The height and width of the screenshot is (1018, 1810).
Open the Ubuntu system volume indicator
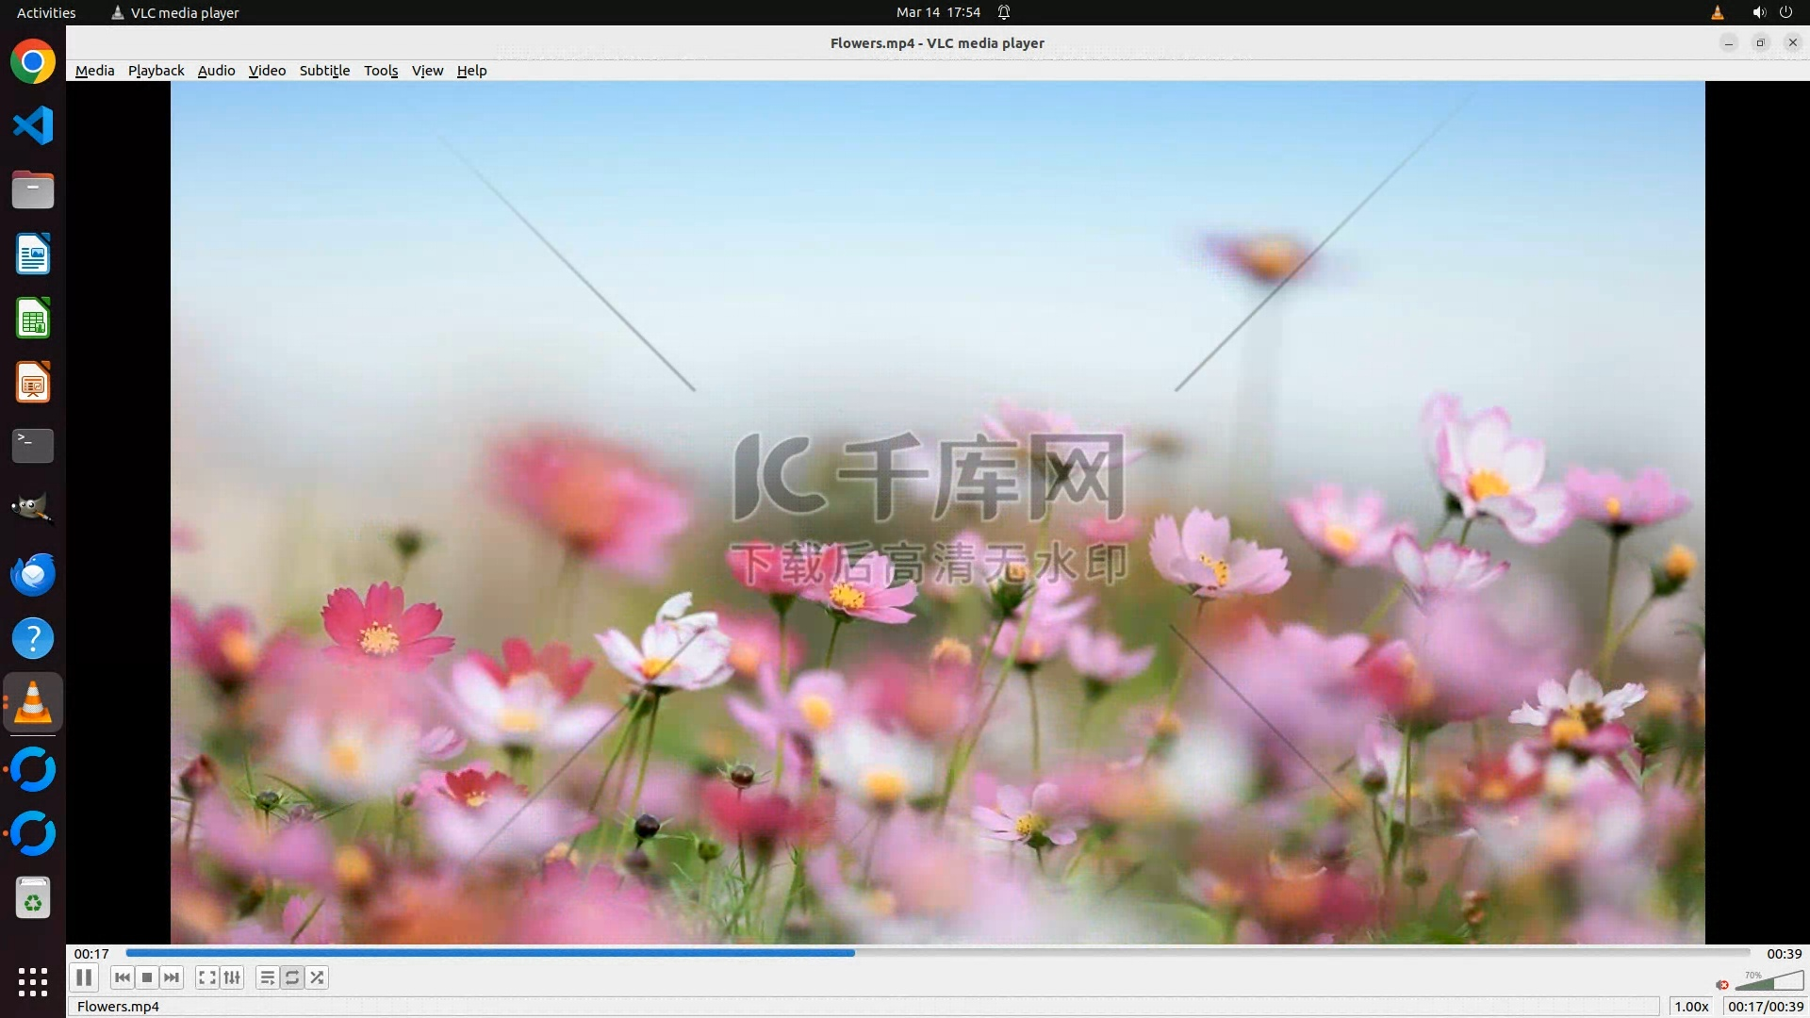click(1758, 12)
